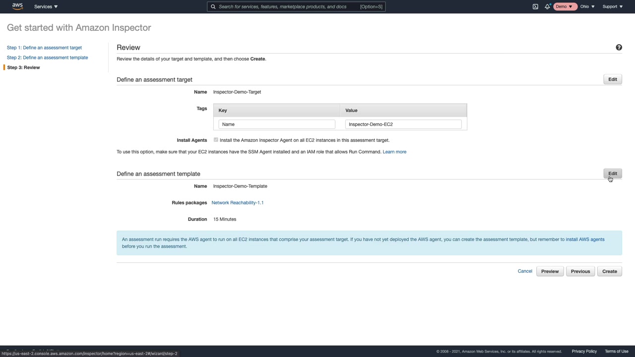This screenshot has width=635, height=357.
Task: Select the 15 Minutes duration value
Action: (x=225, y=219)
